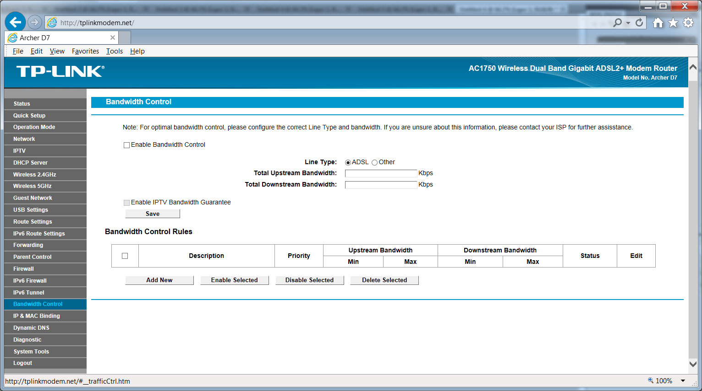Viewport: 702px width, 391px height.
Task: Open Dynamic DNS in the sidebar
Action: point(45,328)
